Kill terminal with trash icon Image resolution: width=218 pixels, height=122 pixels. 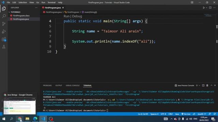207,85
